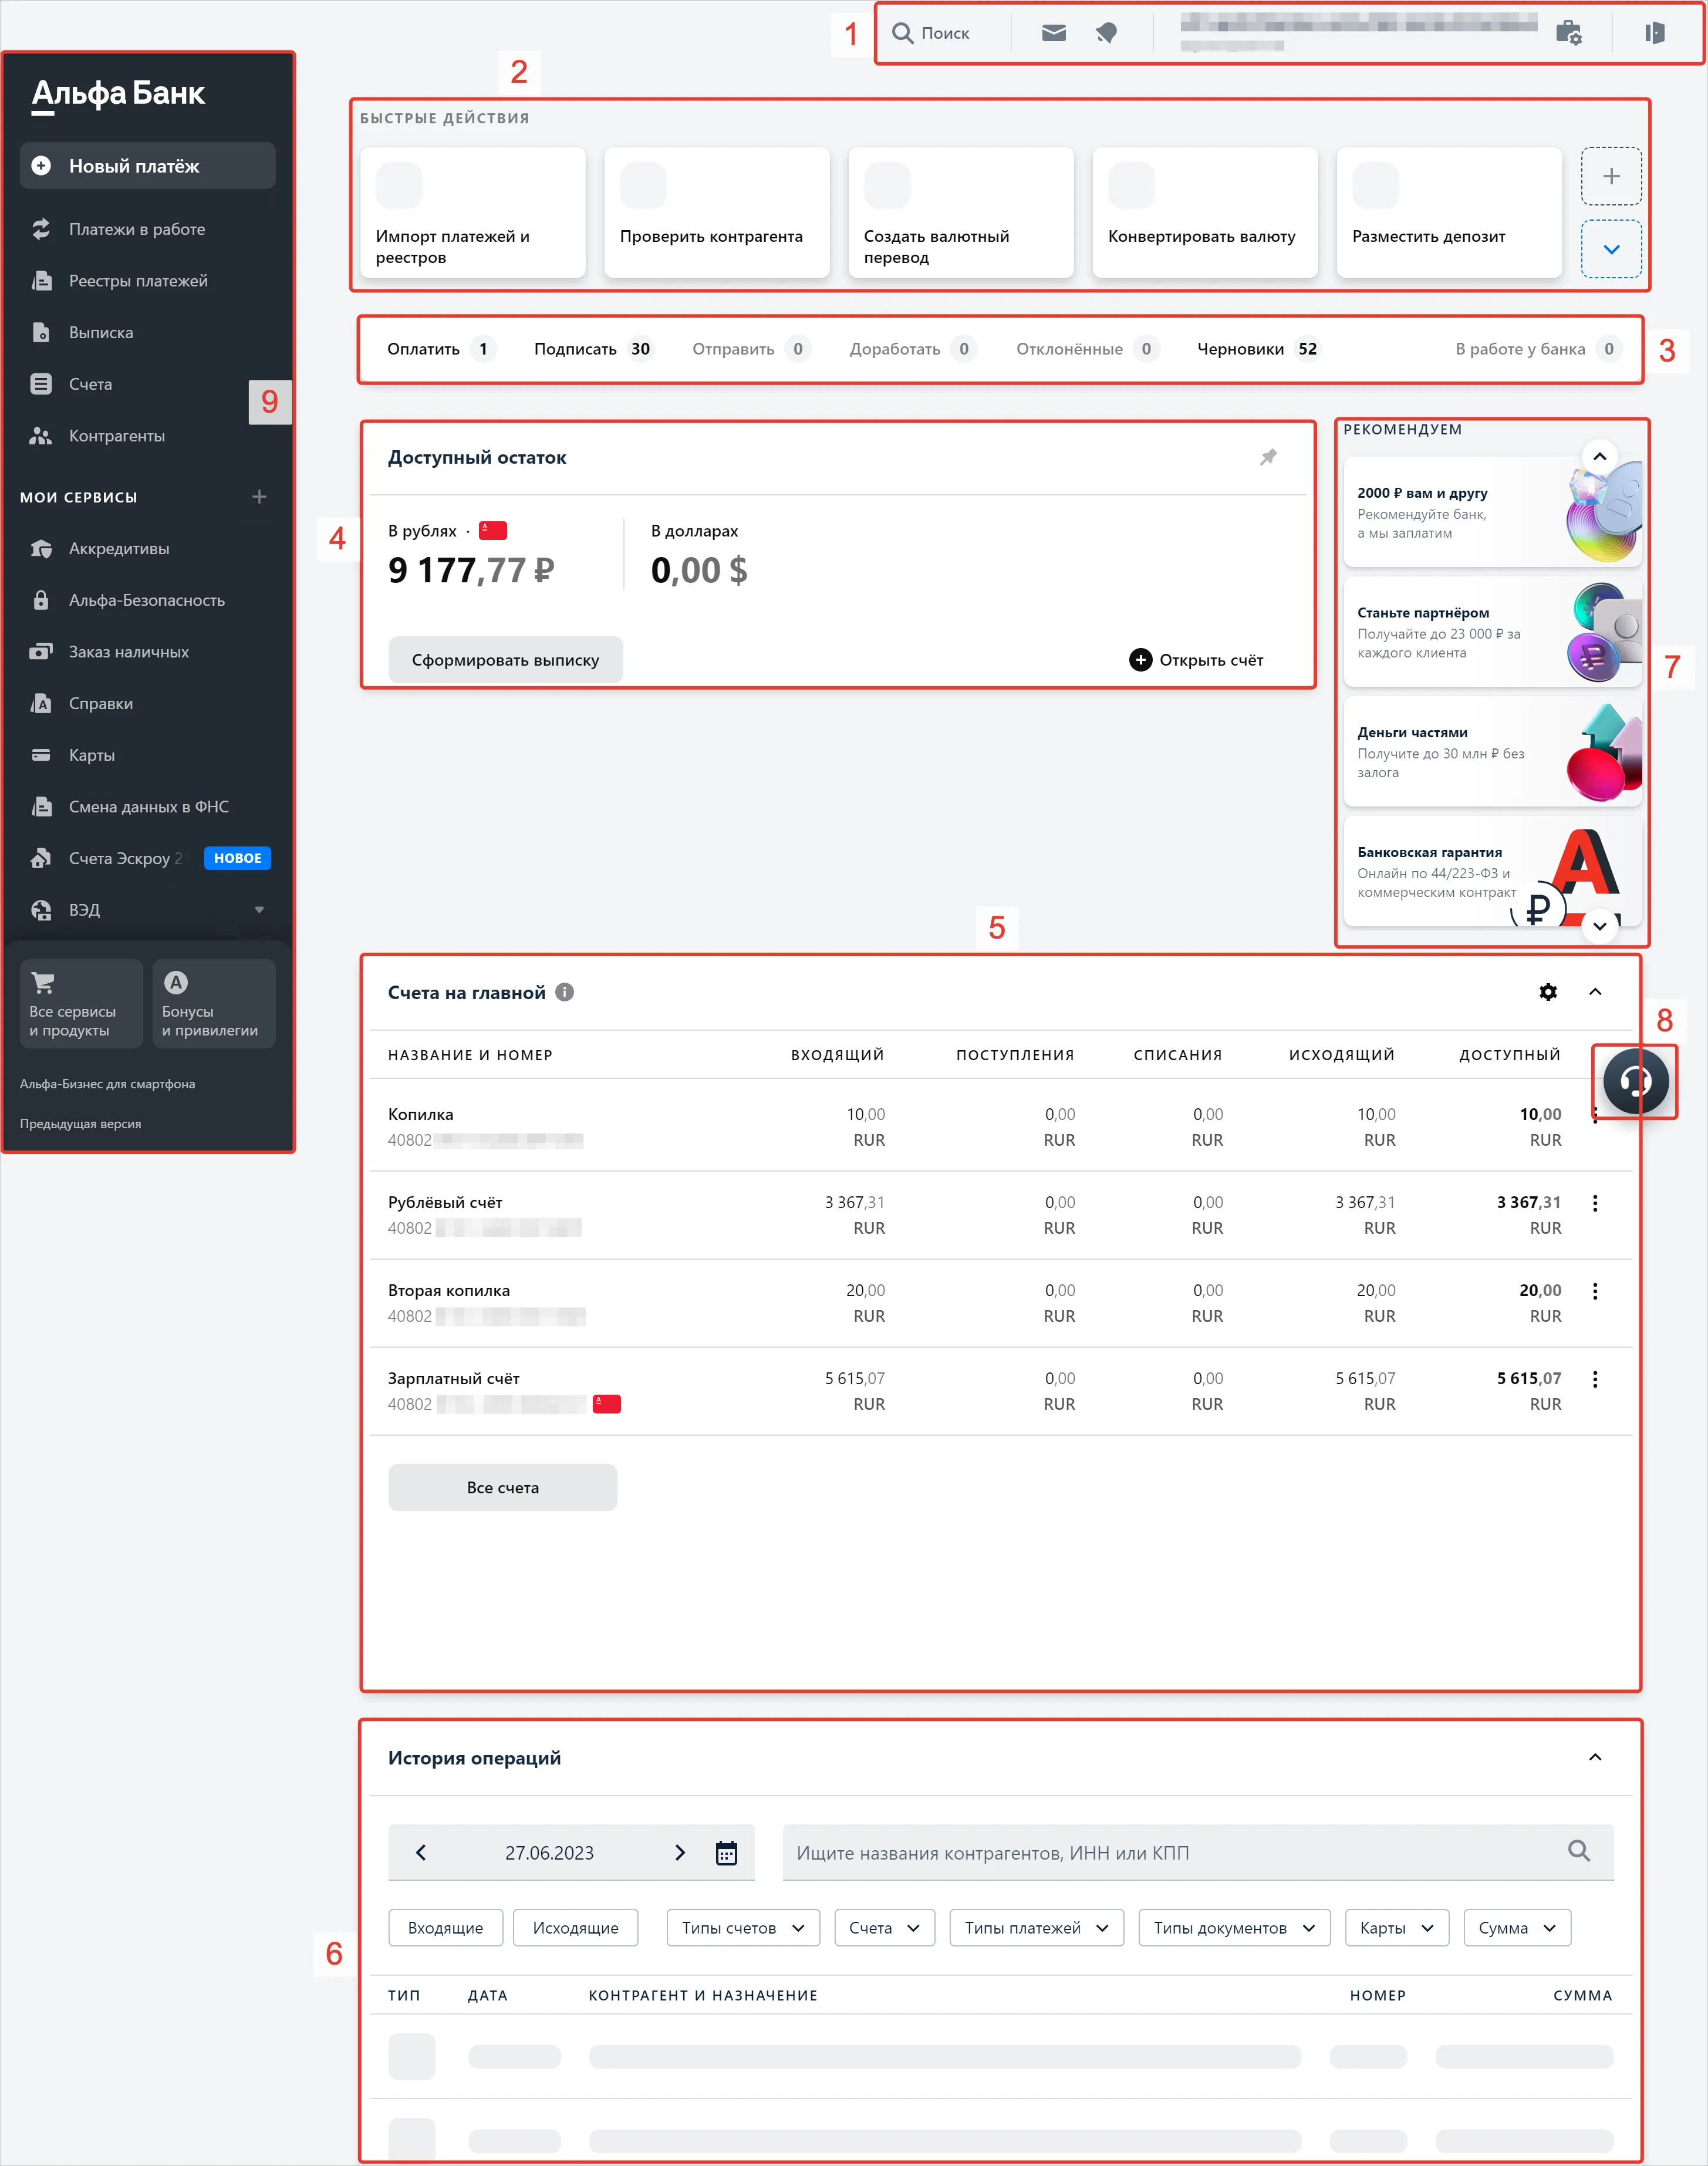
Task: Open menu for Зарплатный счёт row
Action: (1595, 1379)
